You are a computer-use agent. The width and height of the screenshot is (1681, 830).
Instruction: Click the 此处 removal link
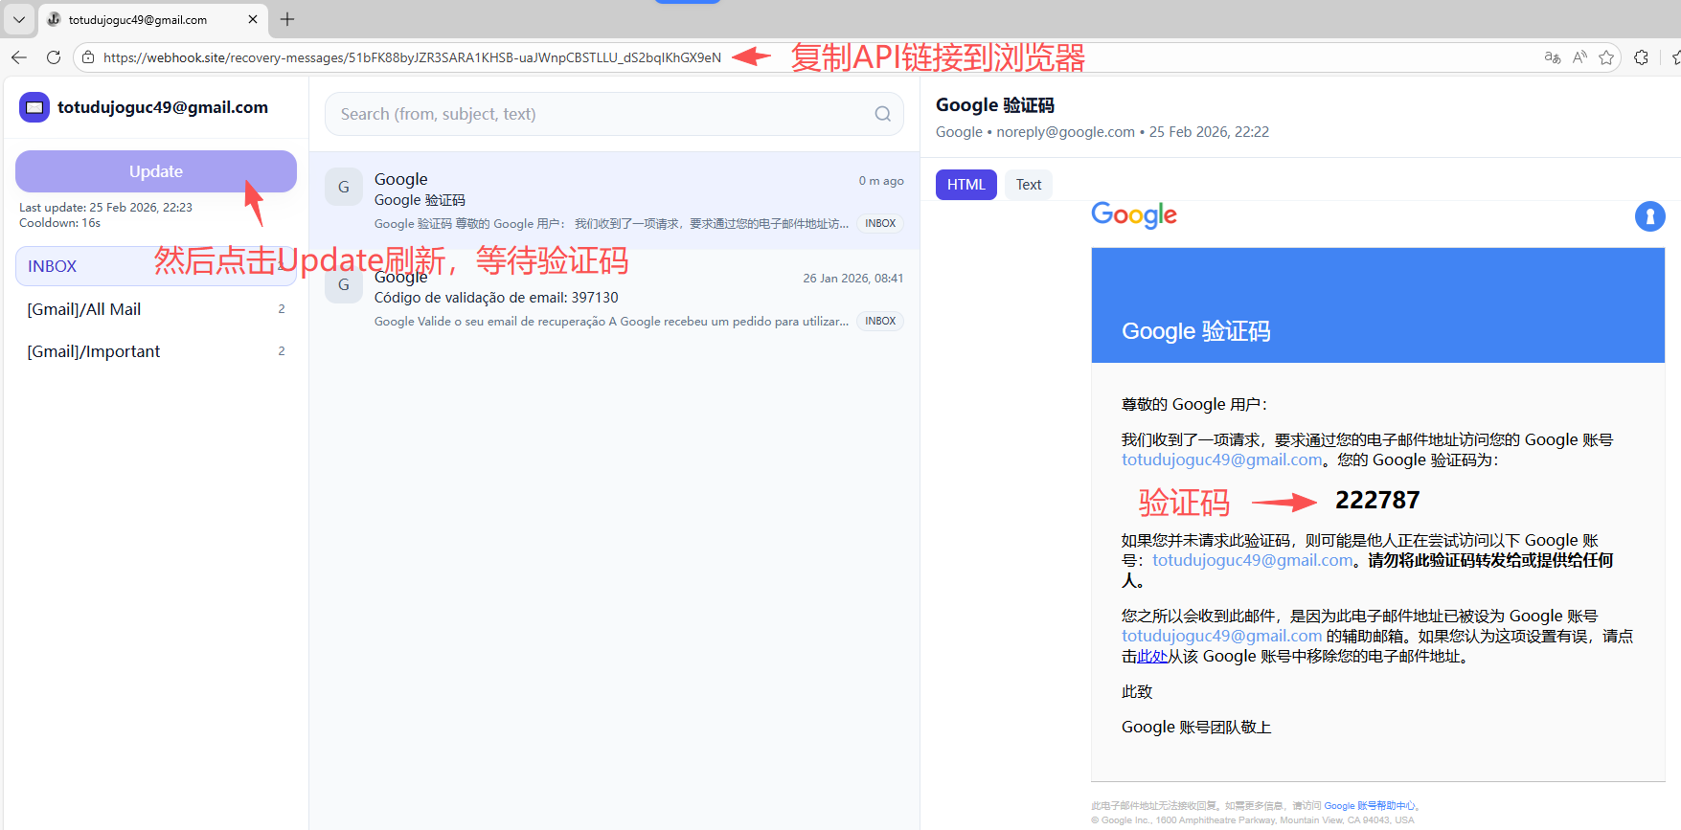pos(1152,657)
